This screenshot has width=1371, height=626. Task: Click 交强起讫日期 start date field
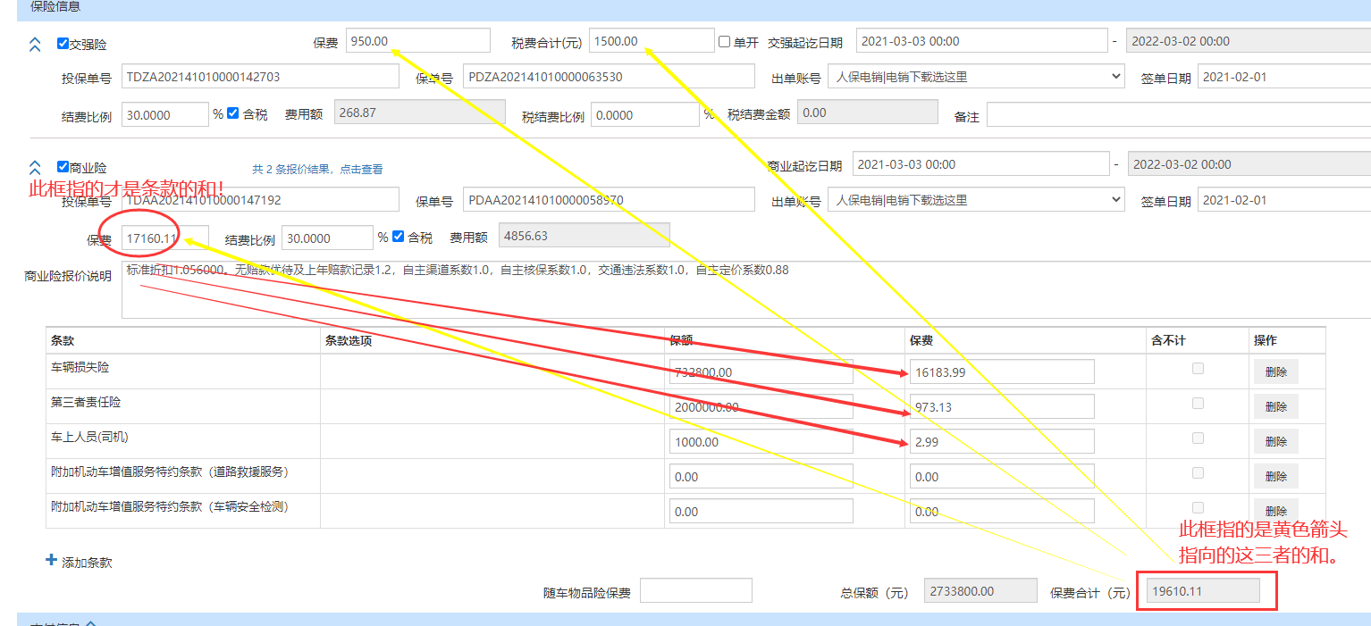coord(982,41)
